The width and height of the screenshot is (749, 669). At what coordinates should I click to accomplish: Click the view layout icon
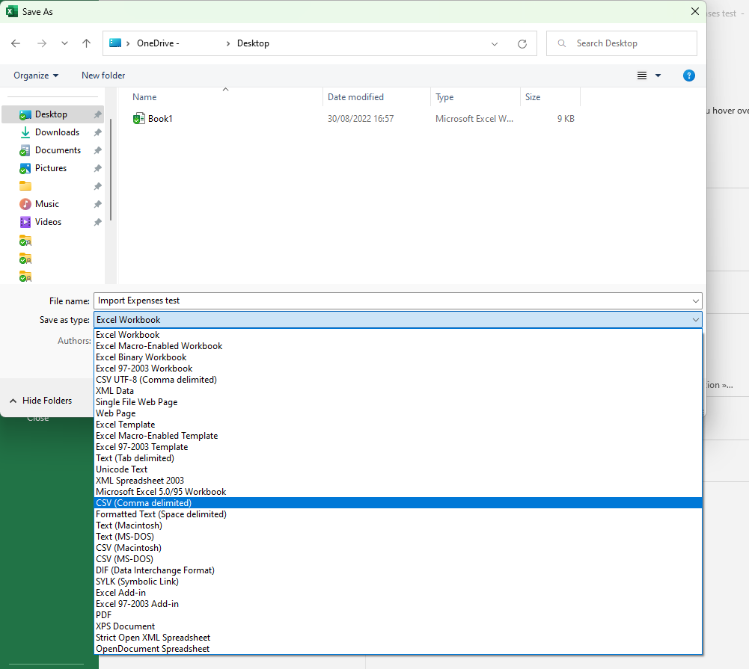tap(642, 75)
